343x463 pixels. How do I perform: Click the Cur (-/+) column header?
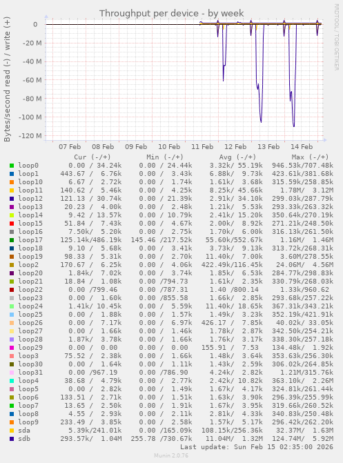tap(92, 157)
